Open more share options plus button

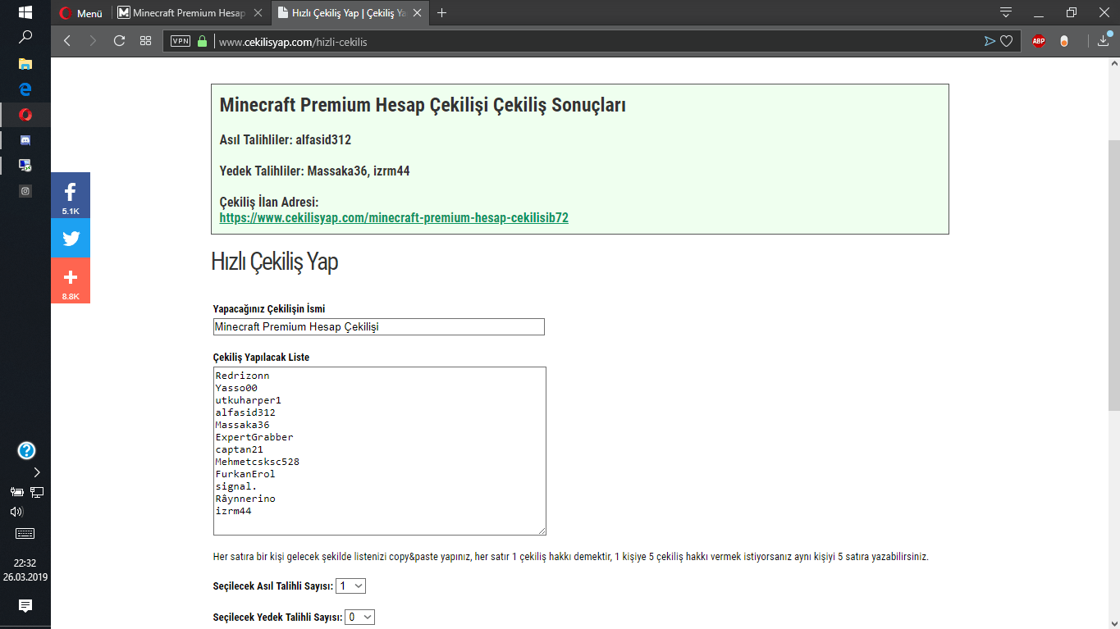pos(71,280)
